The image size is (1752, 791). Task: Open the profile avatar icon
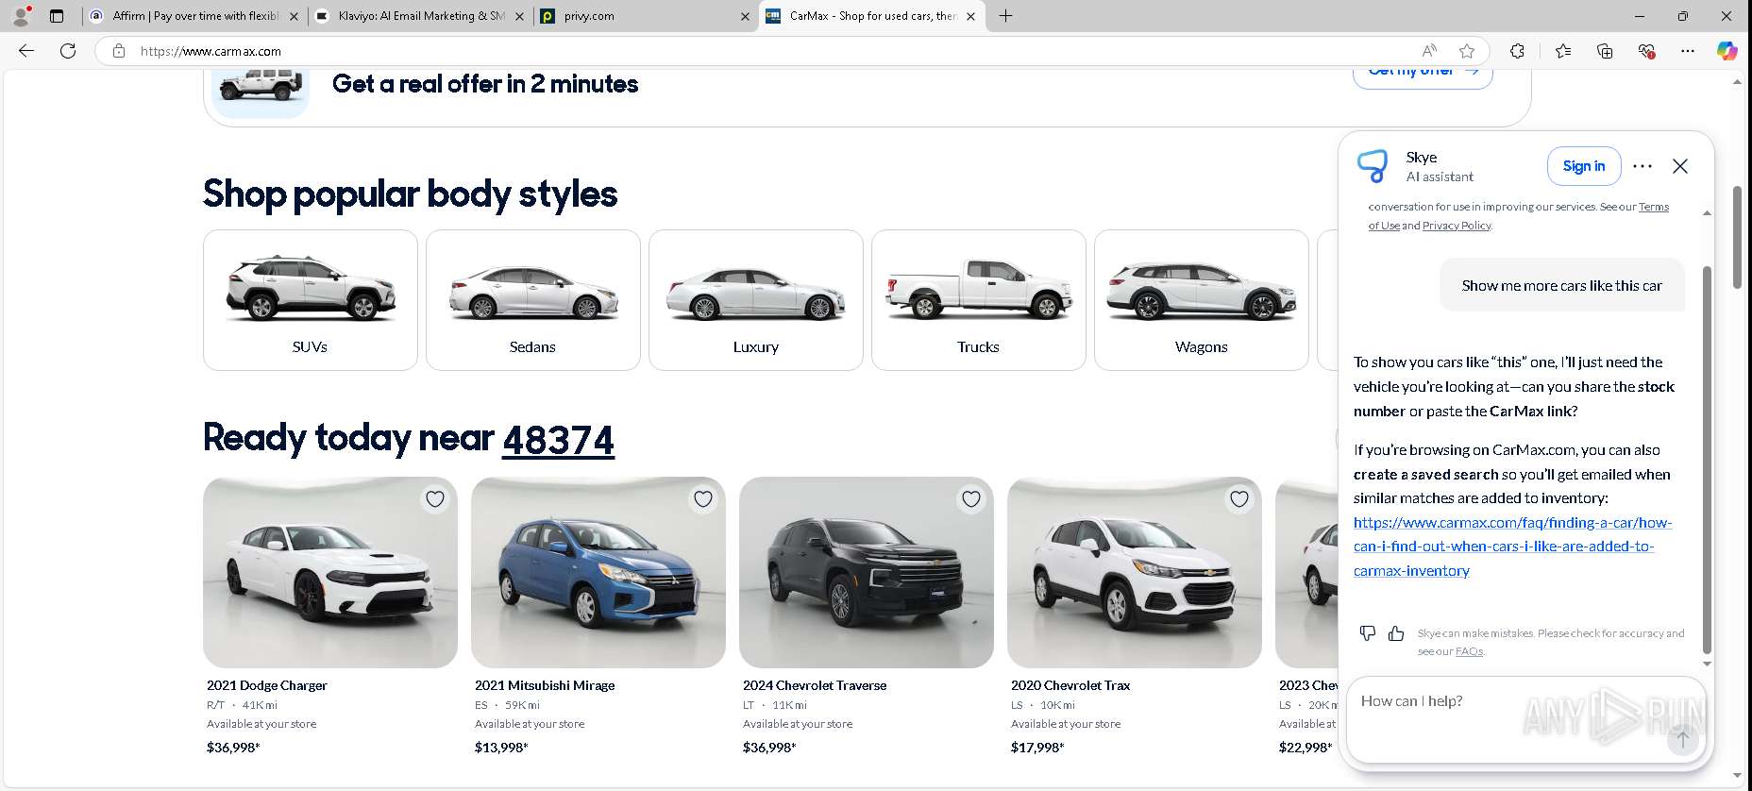click(22, 15)
